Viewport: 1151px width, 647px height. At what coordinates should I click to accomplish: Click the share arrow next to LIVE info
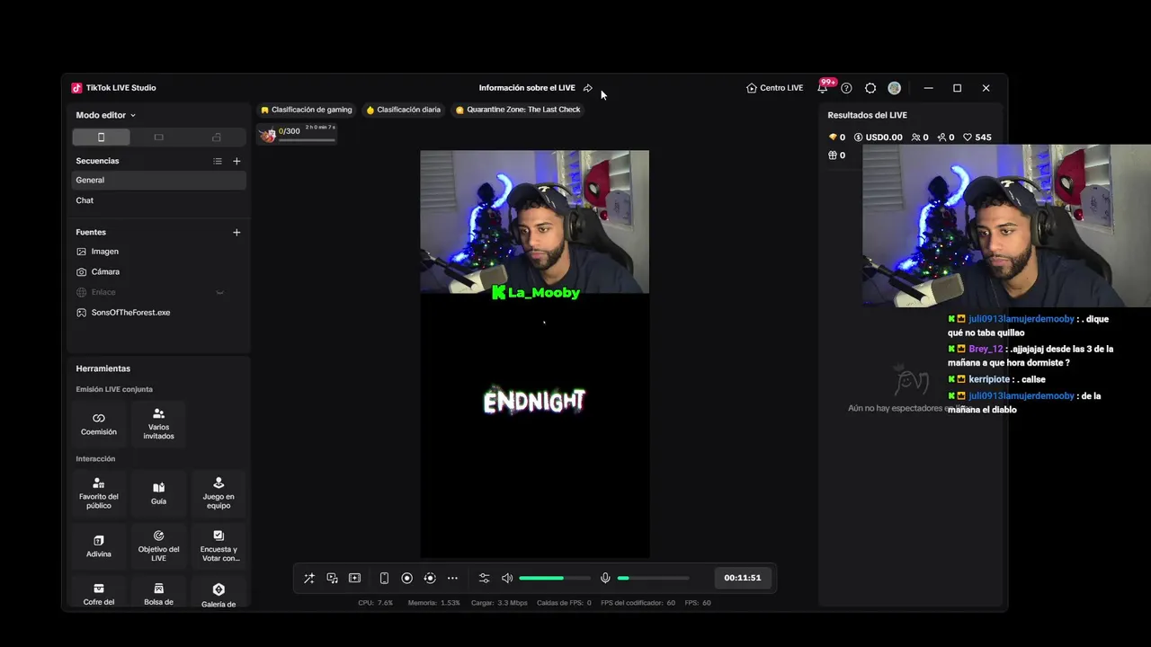point(587,88)
